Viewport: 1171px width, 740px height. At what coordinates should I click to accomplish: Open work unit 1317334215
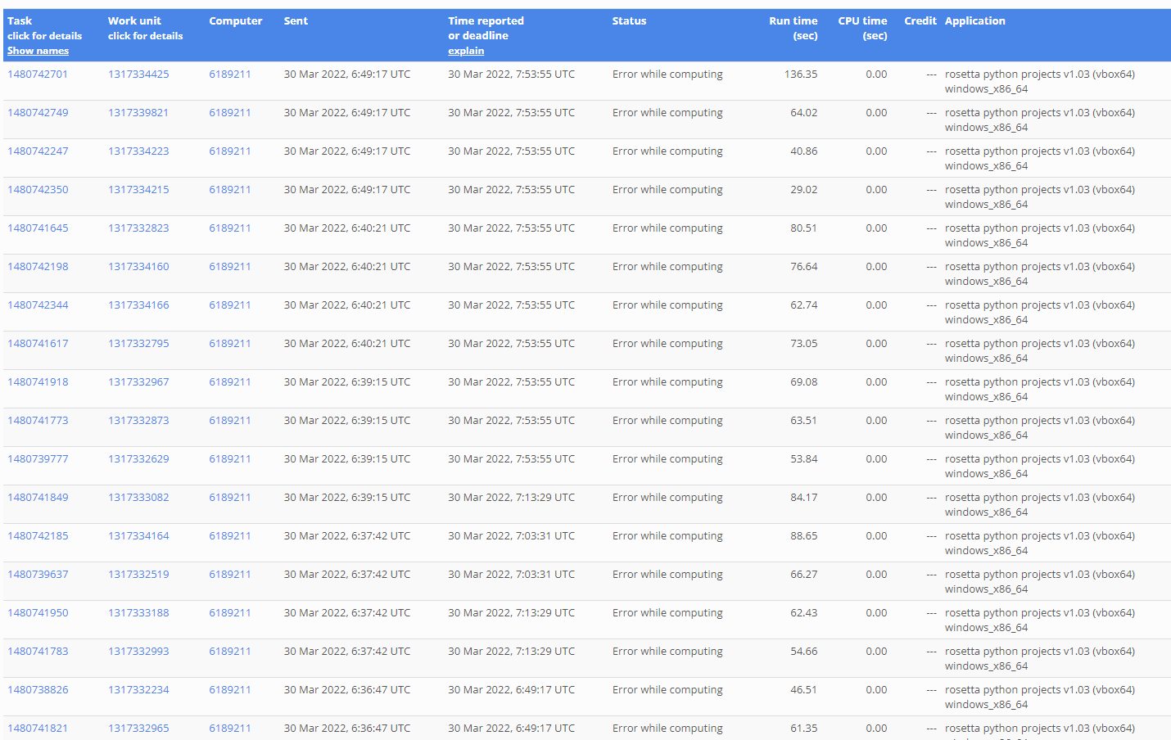point(138,189)
